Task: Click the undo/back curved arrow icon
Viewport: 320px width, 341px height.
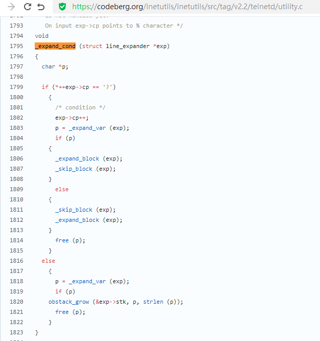Action: click(x=41, y=7)
